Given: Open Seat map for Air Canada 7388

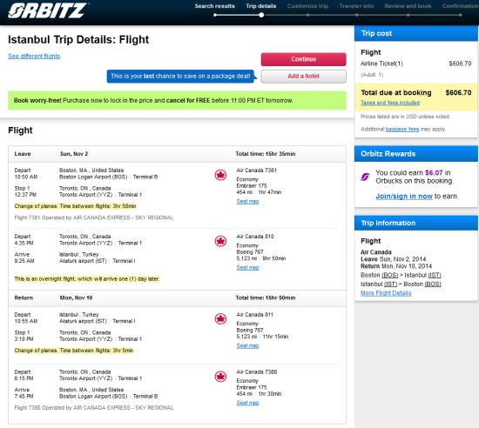Looking at the screenshot, I should tap(247, 403).
